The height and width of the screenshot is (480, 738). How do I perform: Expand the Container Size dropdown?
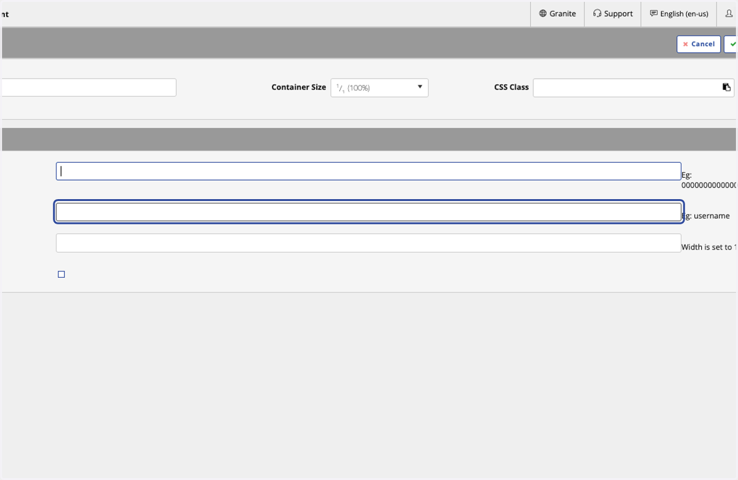pyautogui.click(x=379, y=87)
